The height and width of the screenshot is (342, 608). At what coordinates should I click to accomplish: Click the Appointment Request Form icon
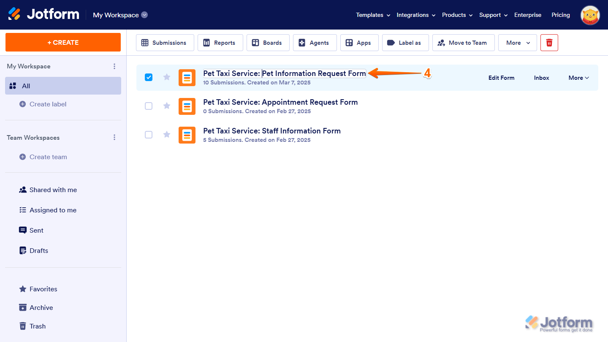click(187, 106)
